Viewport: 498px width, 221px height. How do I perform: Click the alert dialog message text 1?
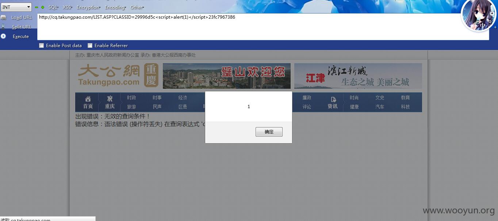[x=249, y=107]
